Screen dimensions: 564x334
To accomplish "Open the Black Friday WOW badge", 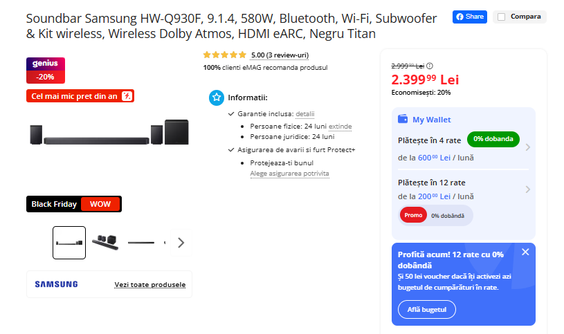I will point(74,204).
